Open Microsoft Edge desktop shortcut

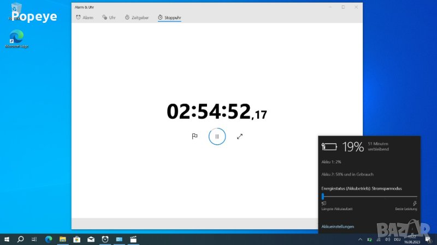(x=16, y=38)
